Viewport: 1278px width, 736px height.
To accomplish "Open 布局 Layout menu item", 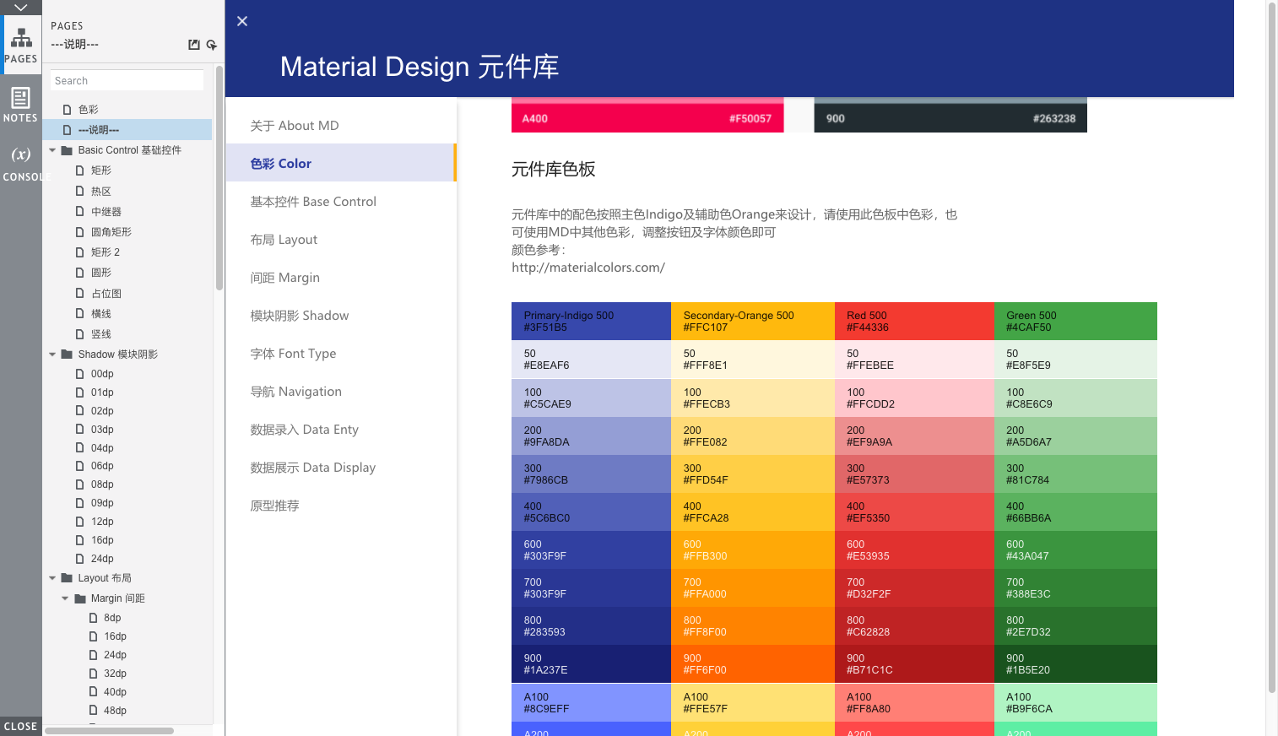I will click(x=341, y=240).
